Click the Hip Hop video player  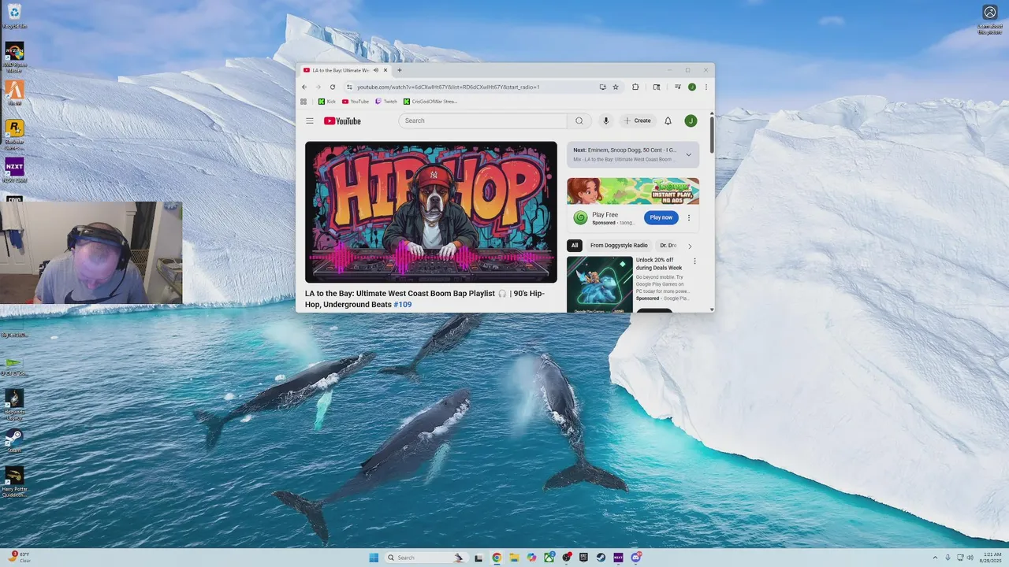[x=431, y=212]
